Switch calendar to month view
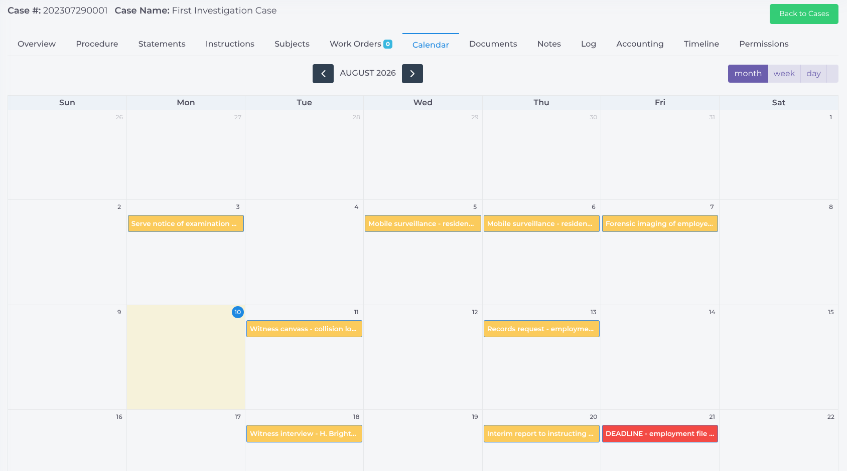 click(x=748, y=74)
